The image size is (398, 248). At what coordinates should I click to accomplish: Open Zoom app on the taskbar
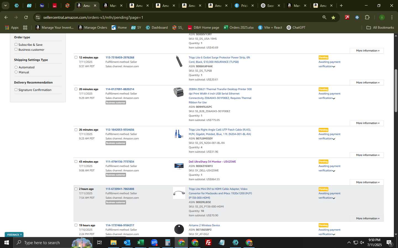pos(154,242)
